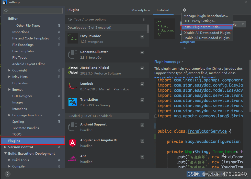Viewport: 251px width, 179px height.
Task: Expand the Inlay Hints tree node
Action: tap(9, 77)
